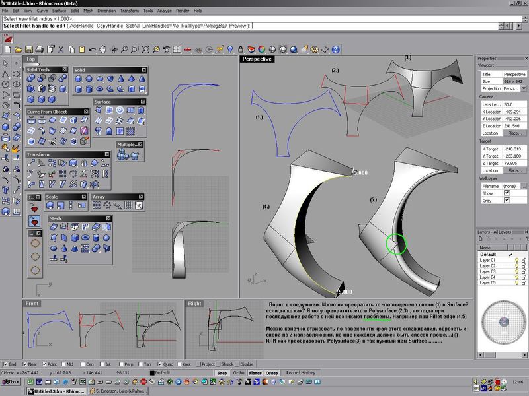Image resolution: width=529 pixels, height=396 pixels.
Task: Click the Print icon in the toolbar
Action: click(x=40, y=49)
